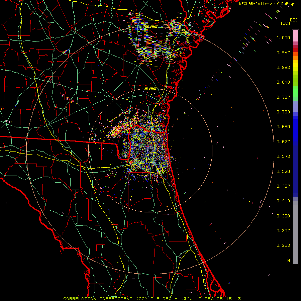Screen dimensions: 301x301
Task: Click the 0.733 legend value
Action: [283, 112]
